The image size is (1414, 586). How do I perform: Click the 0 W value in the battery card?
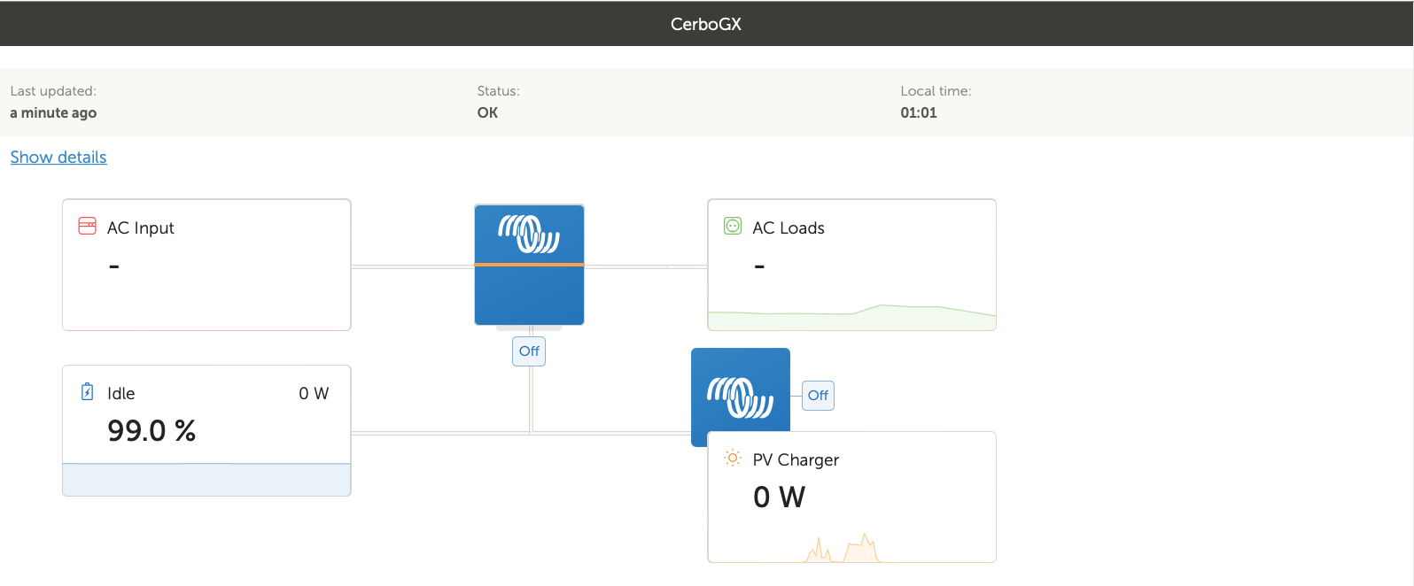pos(314,394)
